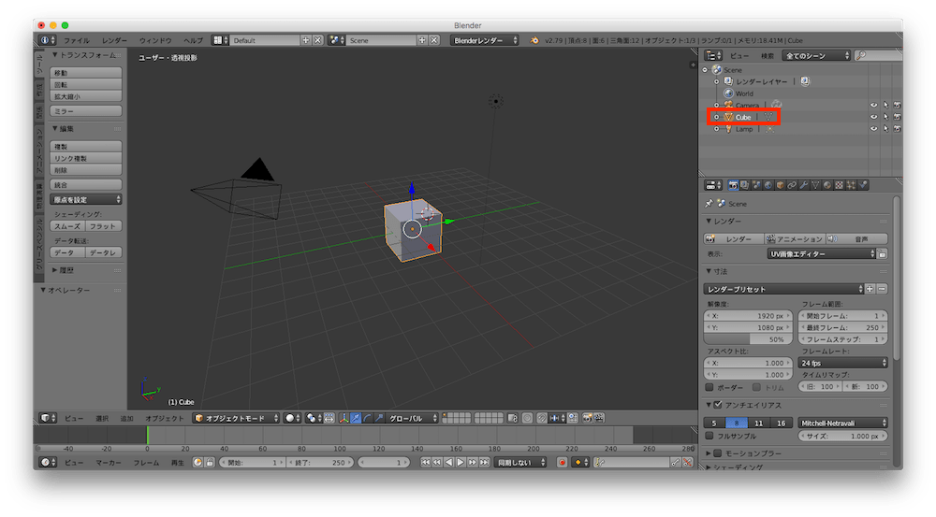Toggle Cube selectability cursor icon in outliner
The height and width of the screenshot is (517, 936).
click(885, 117)
